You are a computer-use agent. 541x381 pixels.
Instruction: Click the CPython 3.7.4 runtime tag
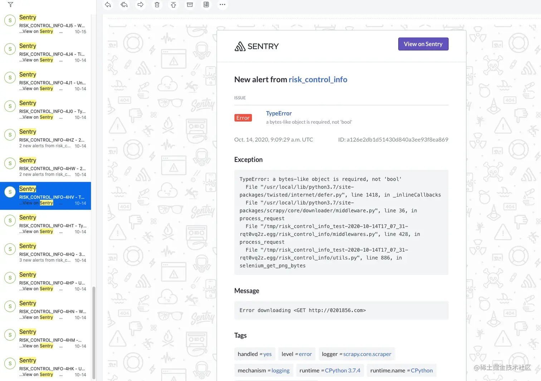(x=343, y=371)
